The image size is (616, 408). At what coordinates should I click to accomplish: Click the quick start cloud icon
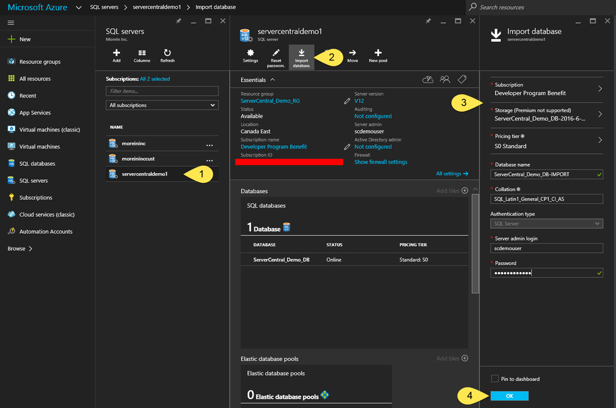click(428, 80)
